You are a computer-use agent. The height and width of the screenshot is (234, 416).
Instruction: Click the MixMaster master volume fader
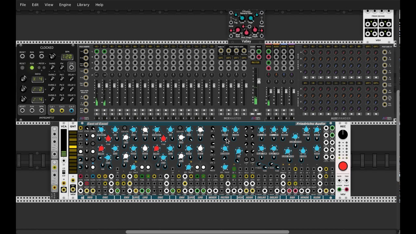259,81
